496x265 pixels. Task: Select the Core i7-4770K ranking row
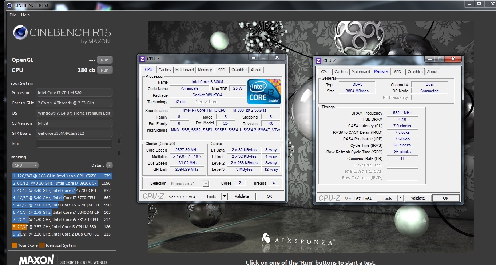coord(62,190)
